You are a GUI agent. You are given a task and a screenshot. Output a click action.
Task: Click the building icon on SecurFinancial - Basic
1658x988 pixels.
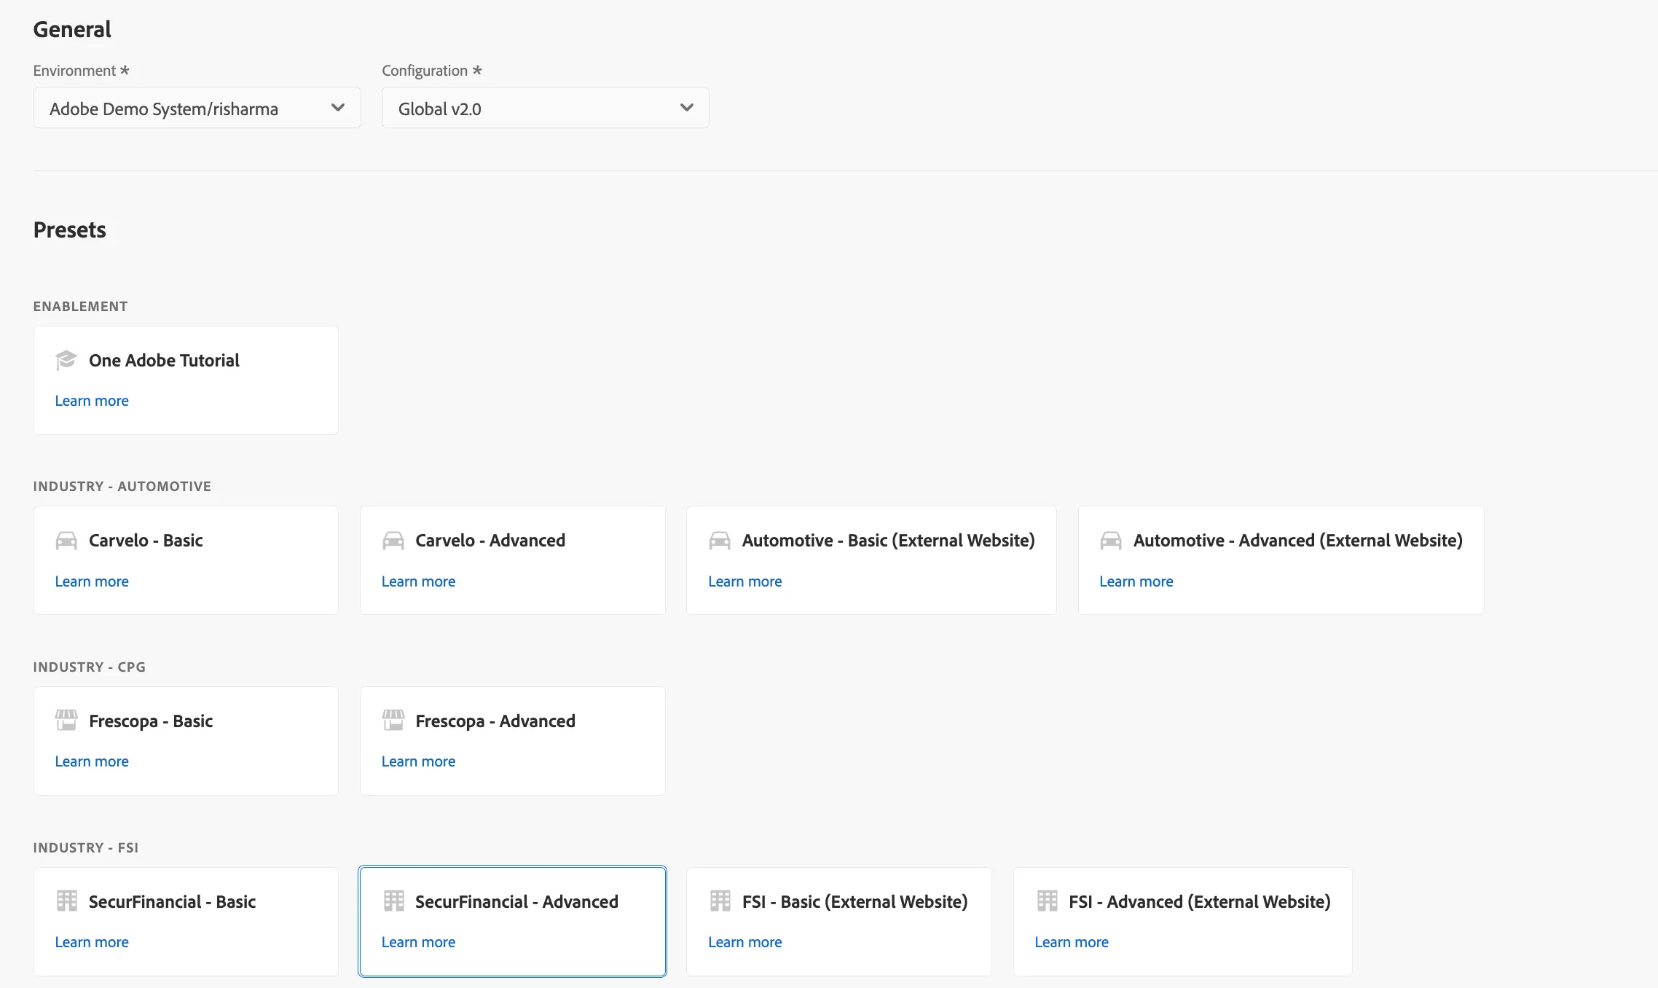tap(66, 901)
